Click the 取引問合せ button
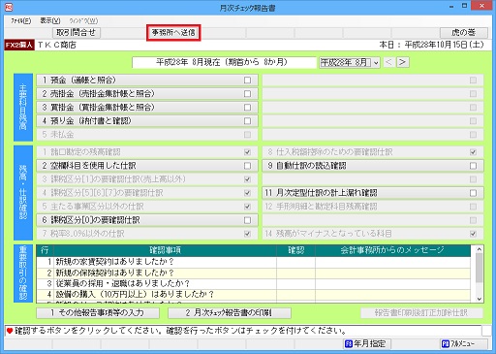 coord(77,33)
